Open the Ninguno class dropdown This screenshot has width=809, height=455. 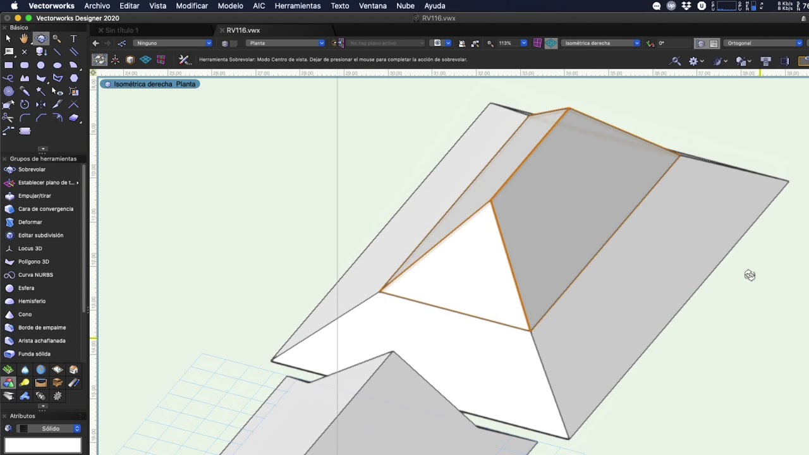[173, 43]
